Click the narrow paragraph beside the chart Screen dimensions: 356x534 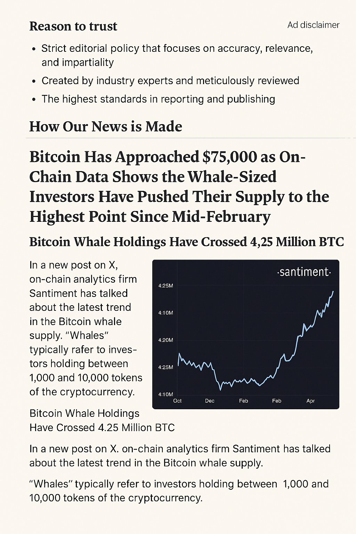point(86,328)
